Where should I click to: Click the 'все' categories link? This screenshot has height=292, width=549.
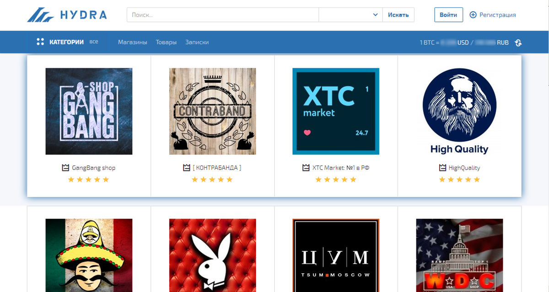[93, 42]
